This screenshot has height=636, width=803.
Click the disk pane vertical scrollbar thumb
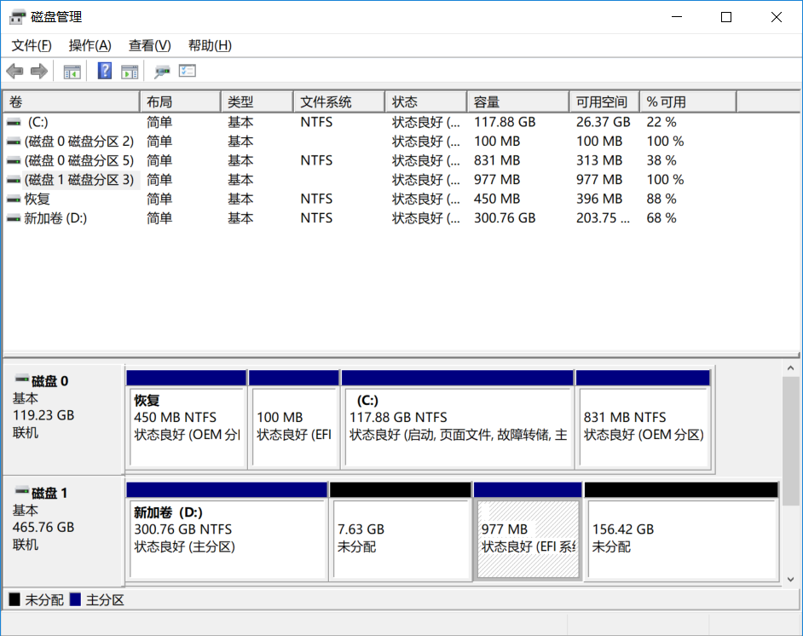click(x=790, y=441)
